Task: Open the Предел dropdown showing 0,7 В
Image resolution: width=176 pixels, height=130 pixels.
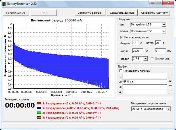Action: [140, 59]
